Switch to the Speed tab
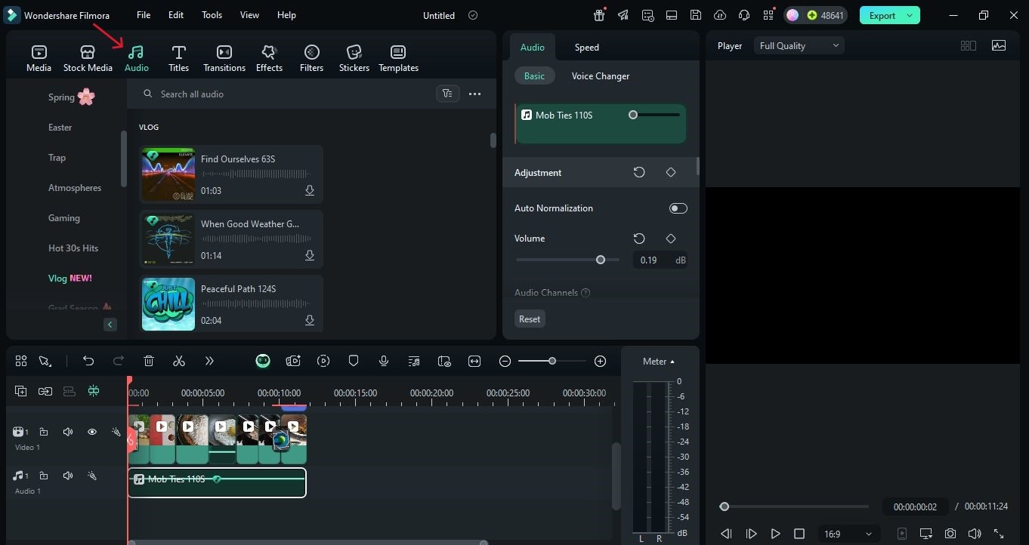This screenshot has height=545, width=1029. click(586, 48)
